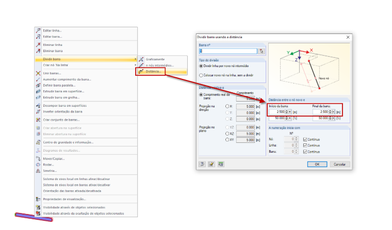The height and width of the screenshot is (230, 392).
Task: Click the Extrudir barra em grelha icon
Action: click(x=38, y=97)
